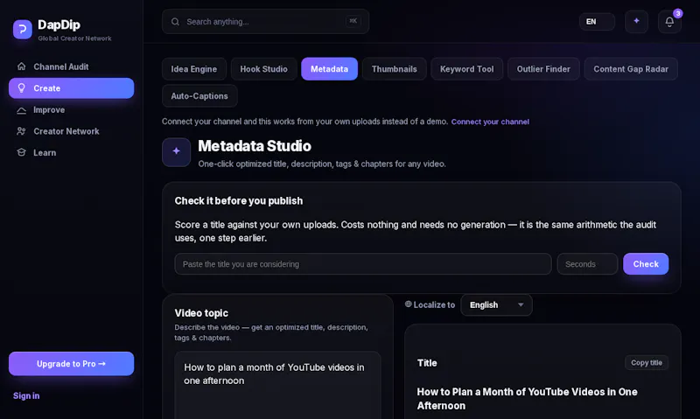Click the 'Metadata Studio' heading

[x=255, y=146]
